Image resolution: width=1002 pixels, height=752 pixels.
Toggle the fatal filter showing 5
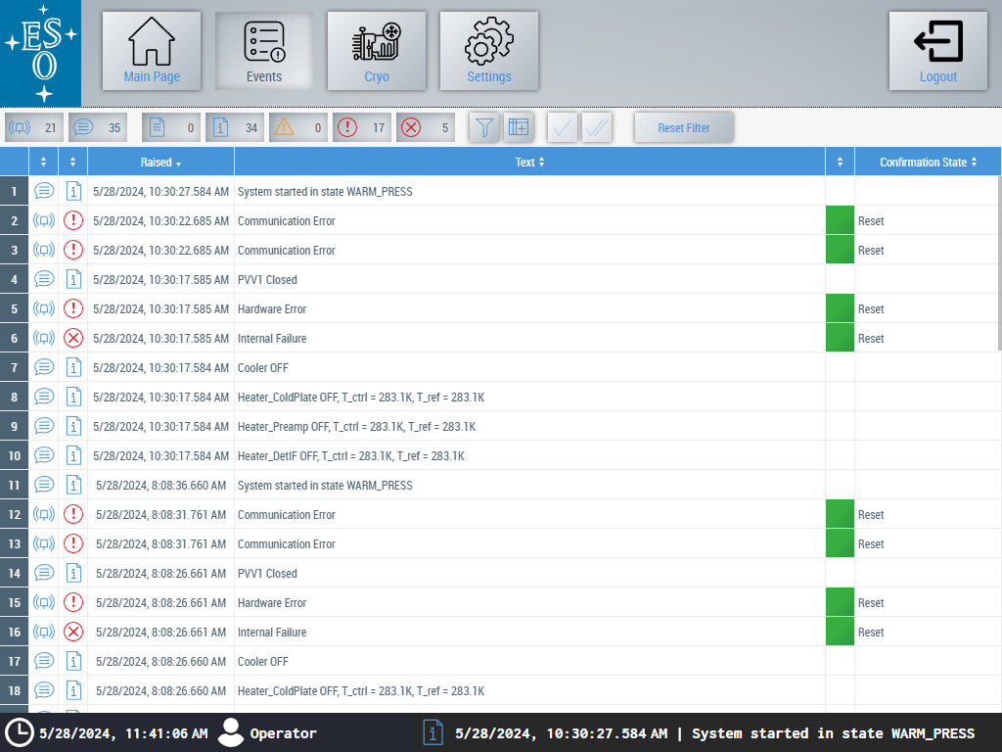pyautogui.click(x=426, y=127)
